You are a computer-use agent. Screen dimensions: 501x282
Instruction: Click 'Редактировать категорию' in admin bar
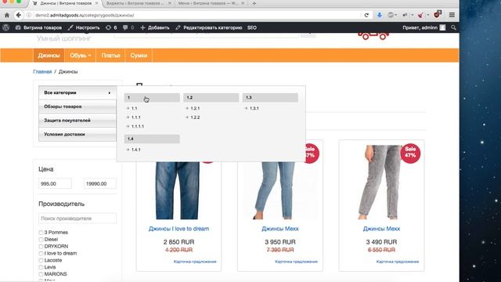tap(209, 27)
